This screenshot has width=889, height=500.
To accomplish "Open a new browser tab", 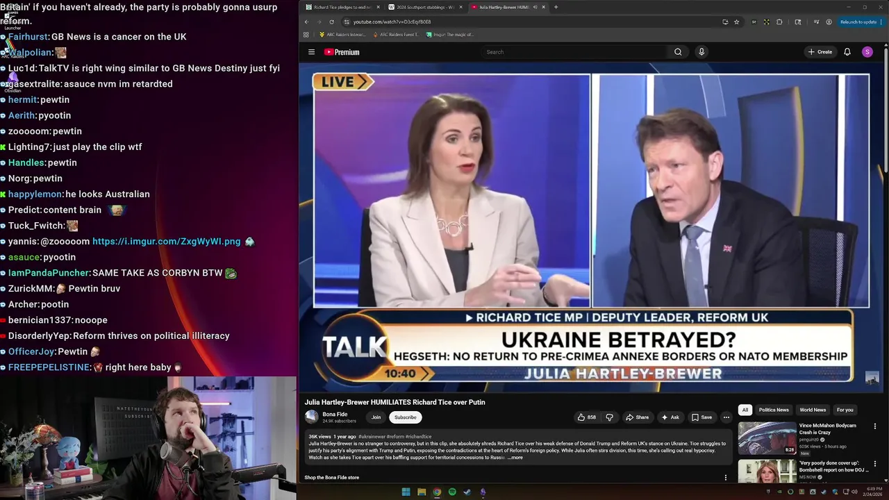I will (x=556, y=7).
